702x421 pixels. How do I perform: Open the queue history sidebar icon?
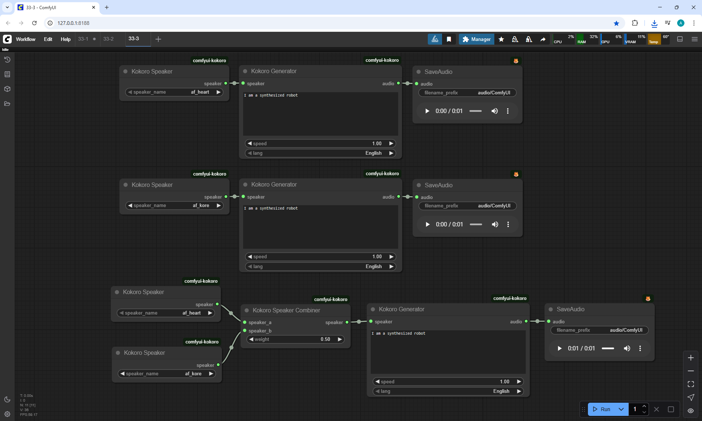7,60
